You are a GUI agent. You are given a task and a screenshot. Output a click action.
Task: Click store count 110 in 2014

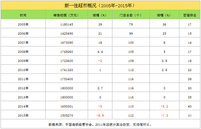131,107
